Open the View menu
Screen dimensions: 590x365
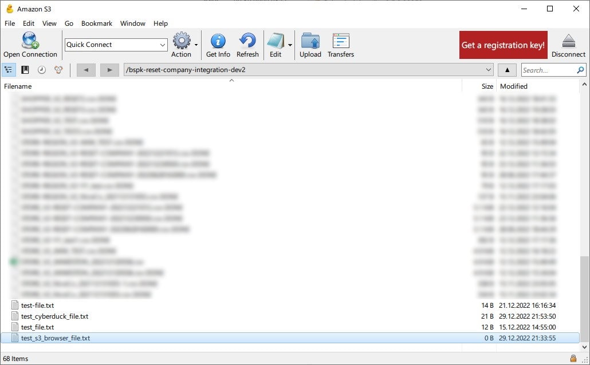click(x=49, y=23)
